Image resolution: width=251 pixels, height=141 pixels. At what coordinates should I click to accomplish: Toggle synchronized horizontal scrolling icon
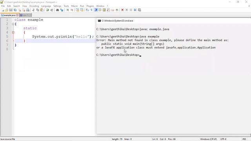coord(82,10)
